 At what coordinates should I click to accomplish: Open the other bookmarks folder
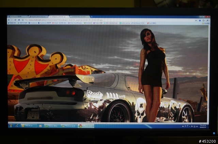tap(206, 23)
